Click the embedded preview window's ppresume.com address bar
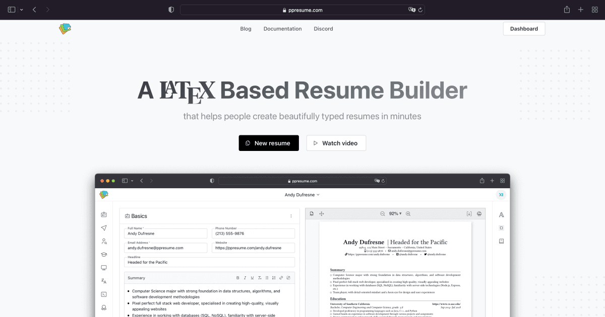The width and height of the screenshot is (605, 317). [x=302, y=181]
